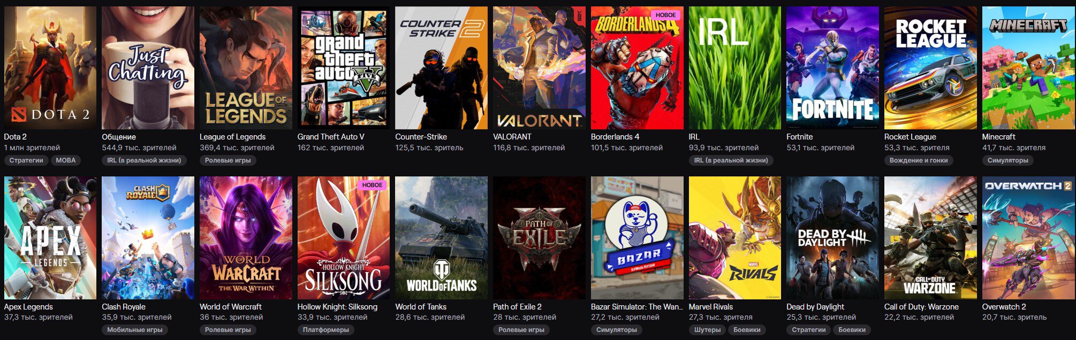
Task: Open the Apex Legends cover art
Action: tap(50, 238)
